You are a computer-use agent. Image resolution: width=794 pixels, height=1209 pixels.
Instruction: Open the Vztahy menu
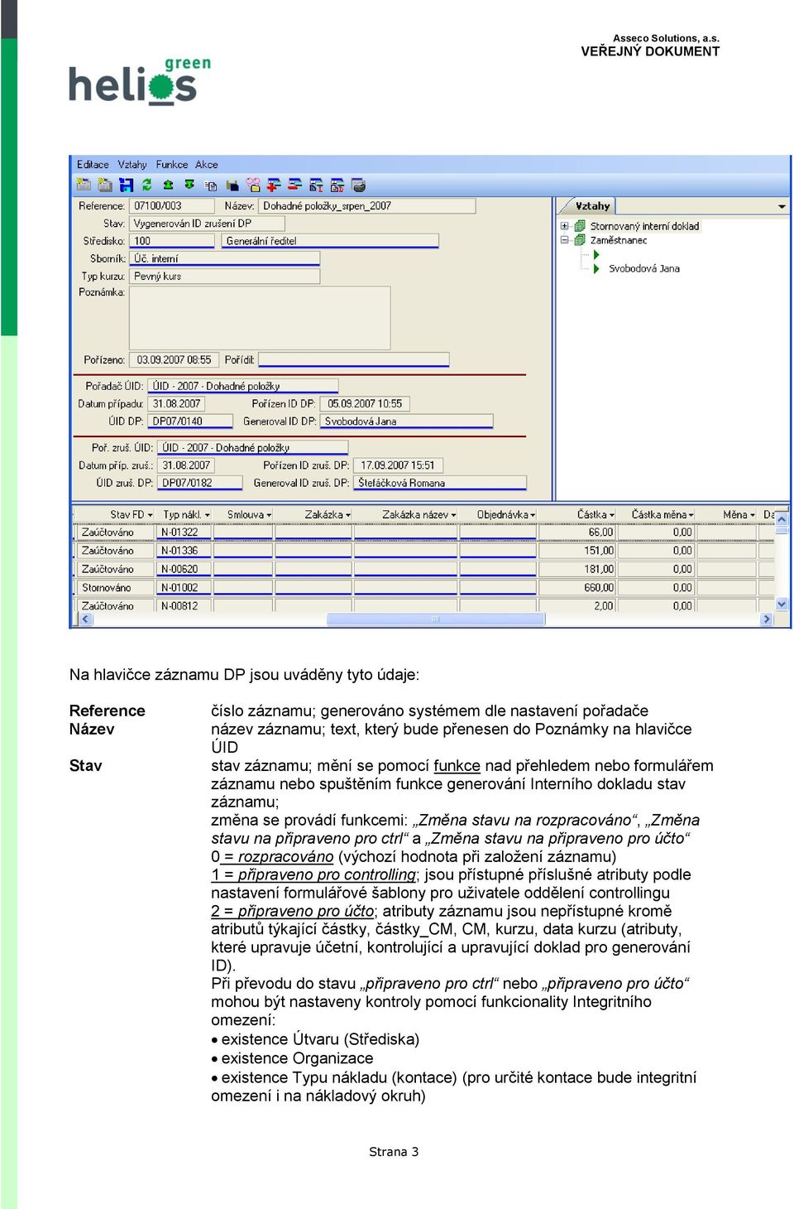[x=132, y=165]
